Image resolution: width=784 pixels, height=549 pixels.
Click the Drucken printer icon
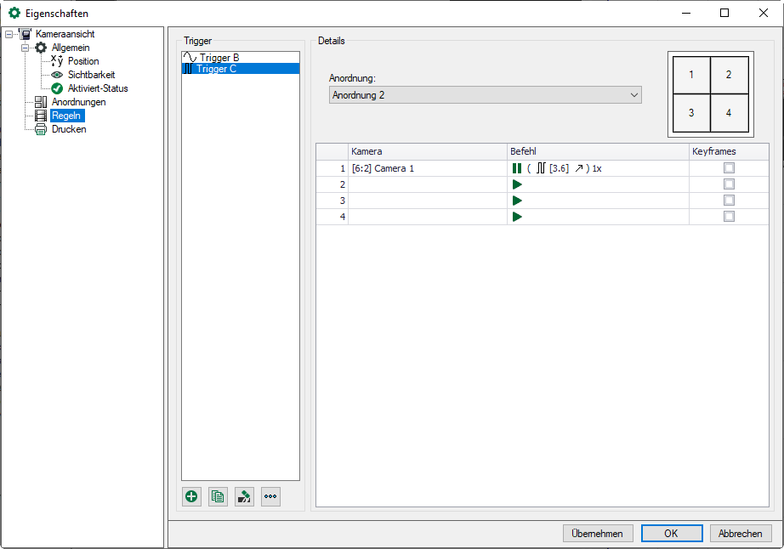[41, 129]
